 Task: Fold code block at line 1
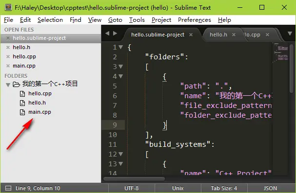coord(120,47)
